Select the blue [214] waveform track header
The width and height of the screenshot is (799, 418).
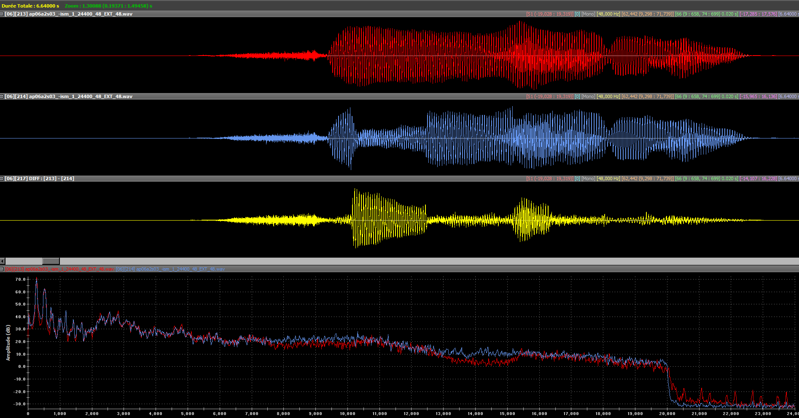[x=69, y=96]
